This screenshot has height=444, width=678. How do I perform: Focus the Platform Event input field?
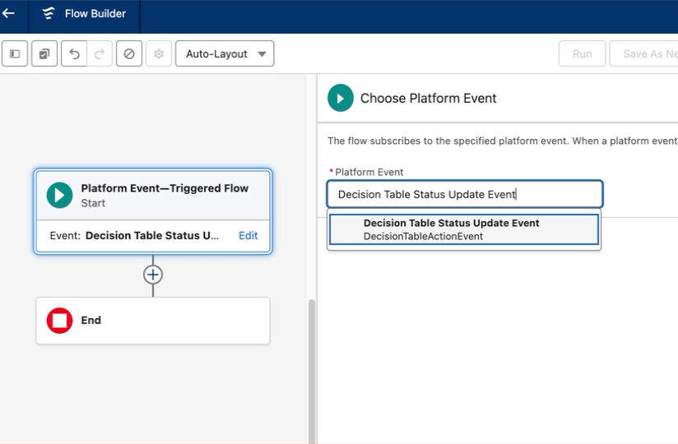tap(465, 194)
